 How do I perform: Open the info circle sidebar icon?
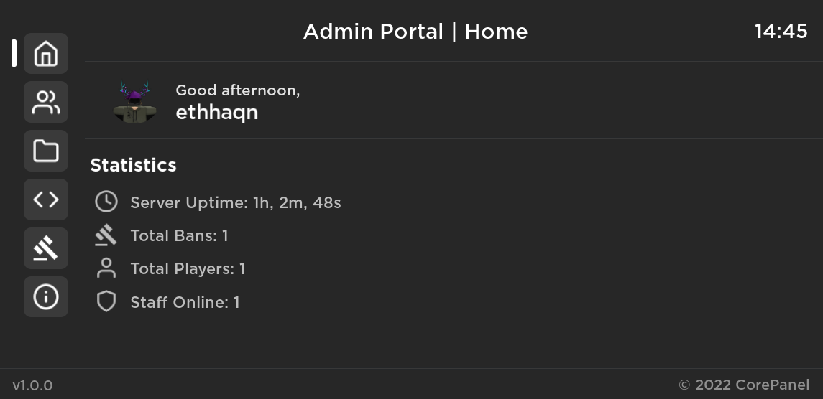click(46, 297)
